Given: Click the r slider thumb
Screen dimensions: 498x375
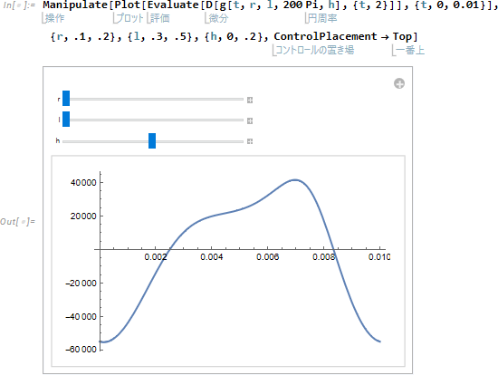Looking at the screenshot, I should tap(66, 98).
